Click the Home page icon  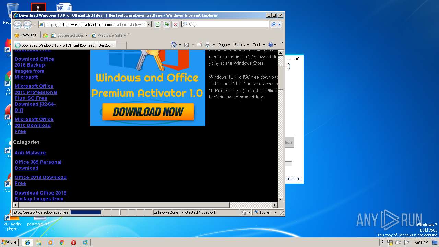tap(174, 45)
